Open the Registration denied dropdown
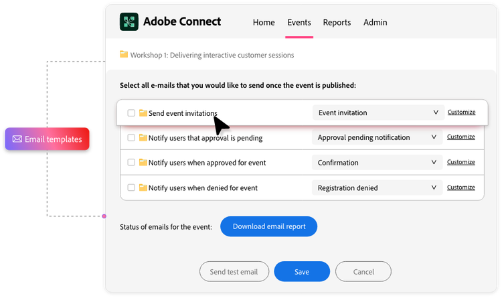The height and width of the screenshot is (298, 502). click(377, 188)
